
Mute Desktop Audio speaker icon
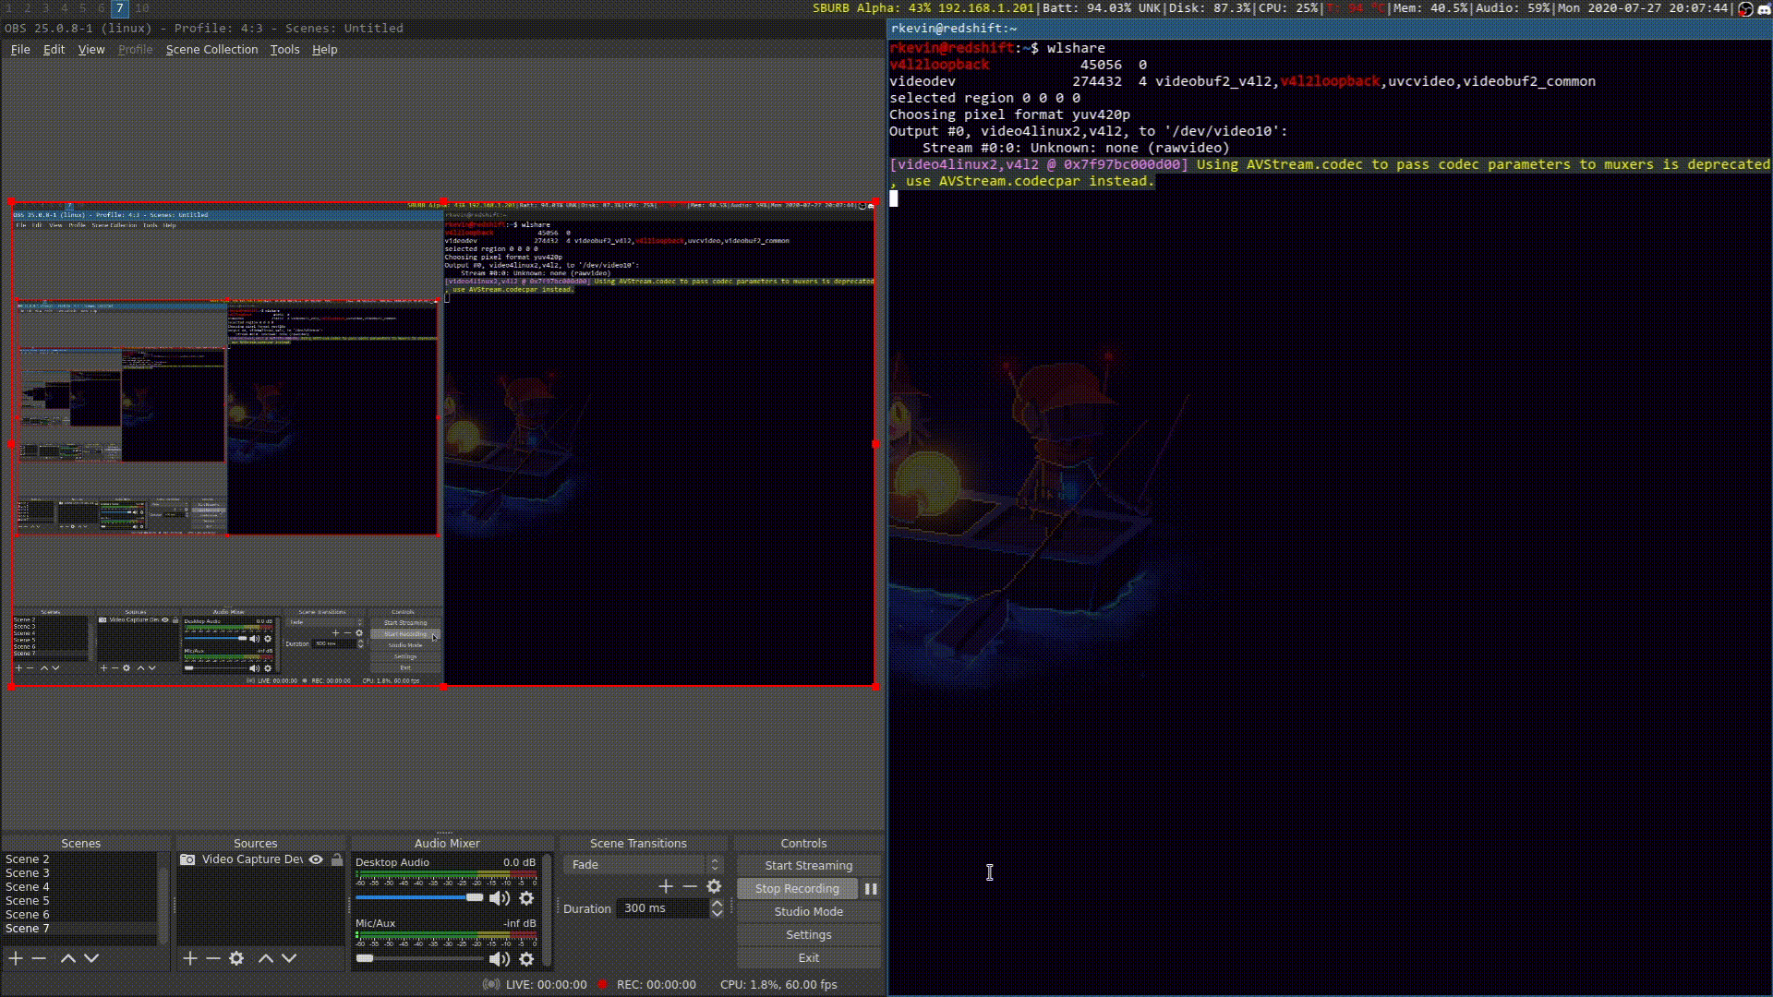499,898
